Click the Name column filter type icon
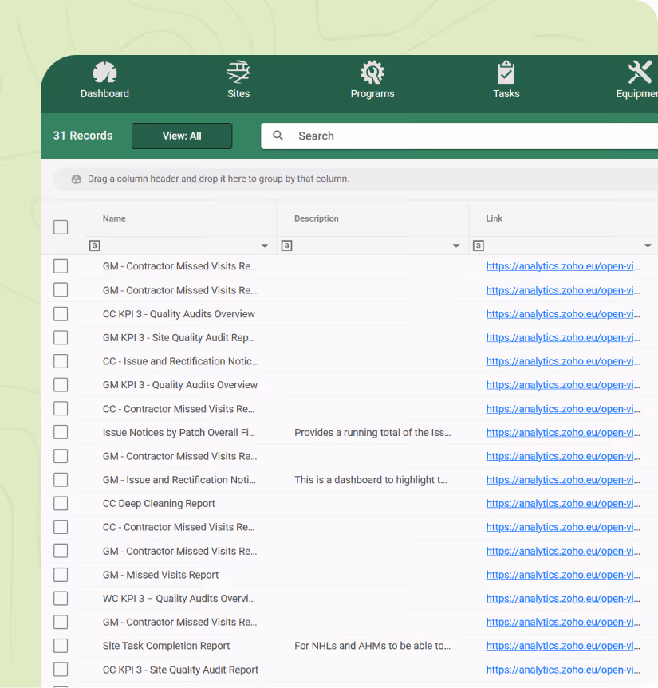 (x=94, y=246)
